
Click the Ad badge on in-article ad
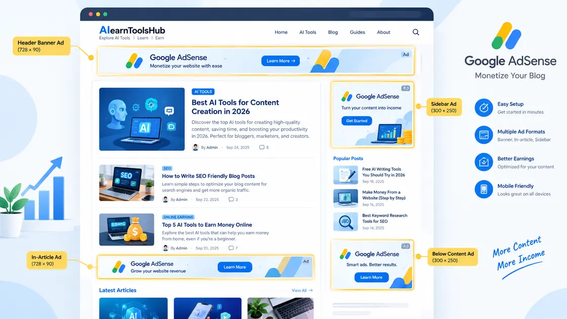pos(306,261)
